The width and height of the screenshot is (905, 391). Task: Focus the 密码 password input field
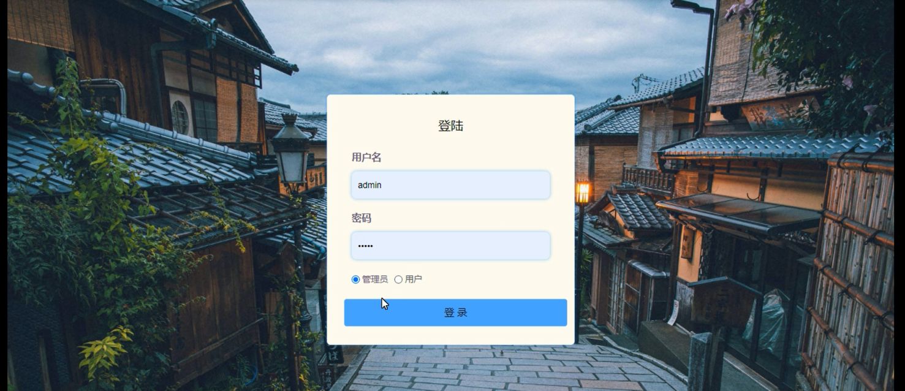[x=450, y=246]
